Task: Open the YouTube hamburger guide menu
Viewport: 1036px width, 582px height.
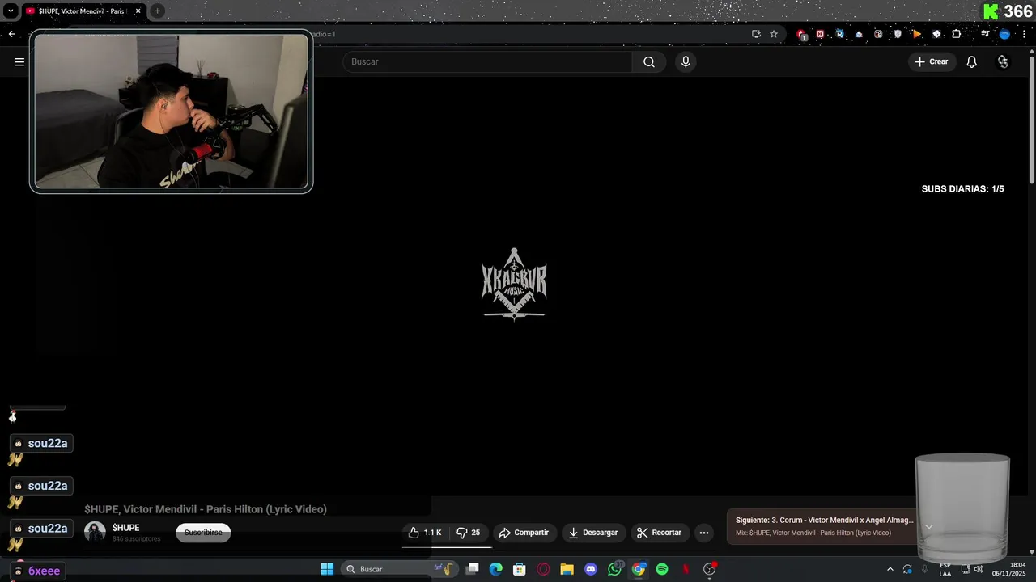Action: click(x=19, y=61)
